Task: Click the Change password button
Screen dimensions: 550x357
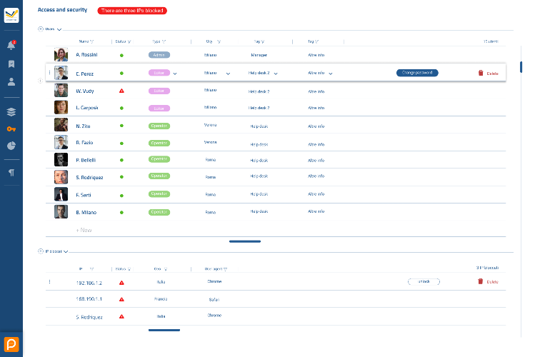Action: 417,73
